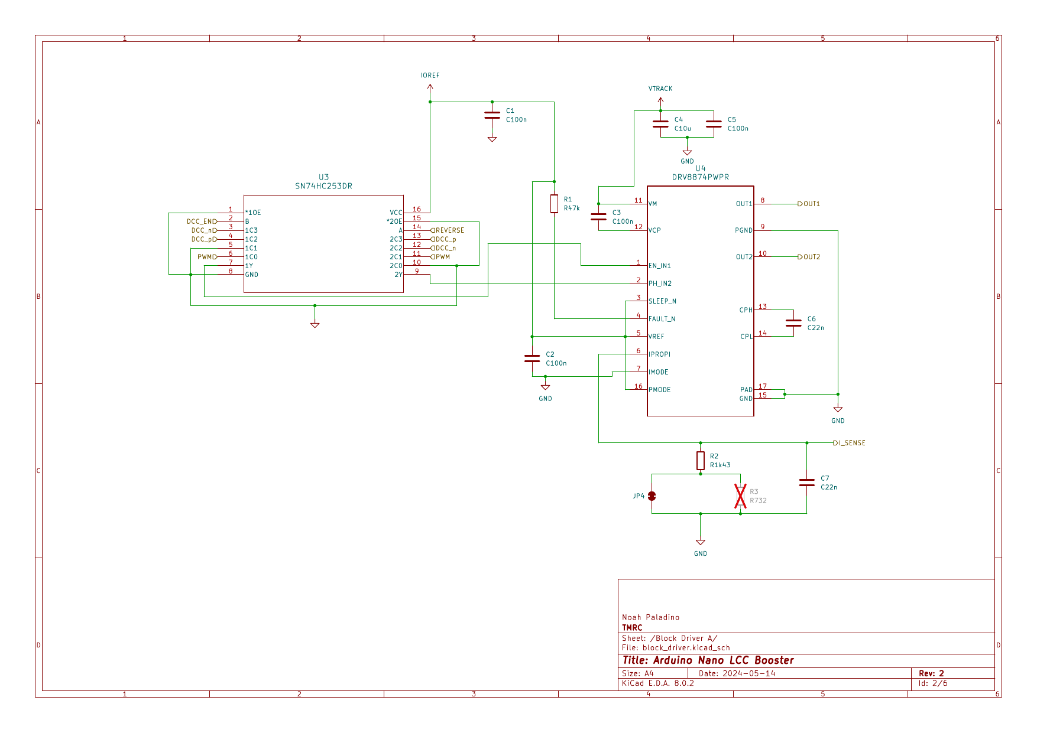Click the IMODE pin name

click(659, 372)
